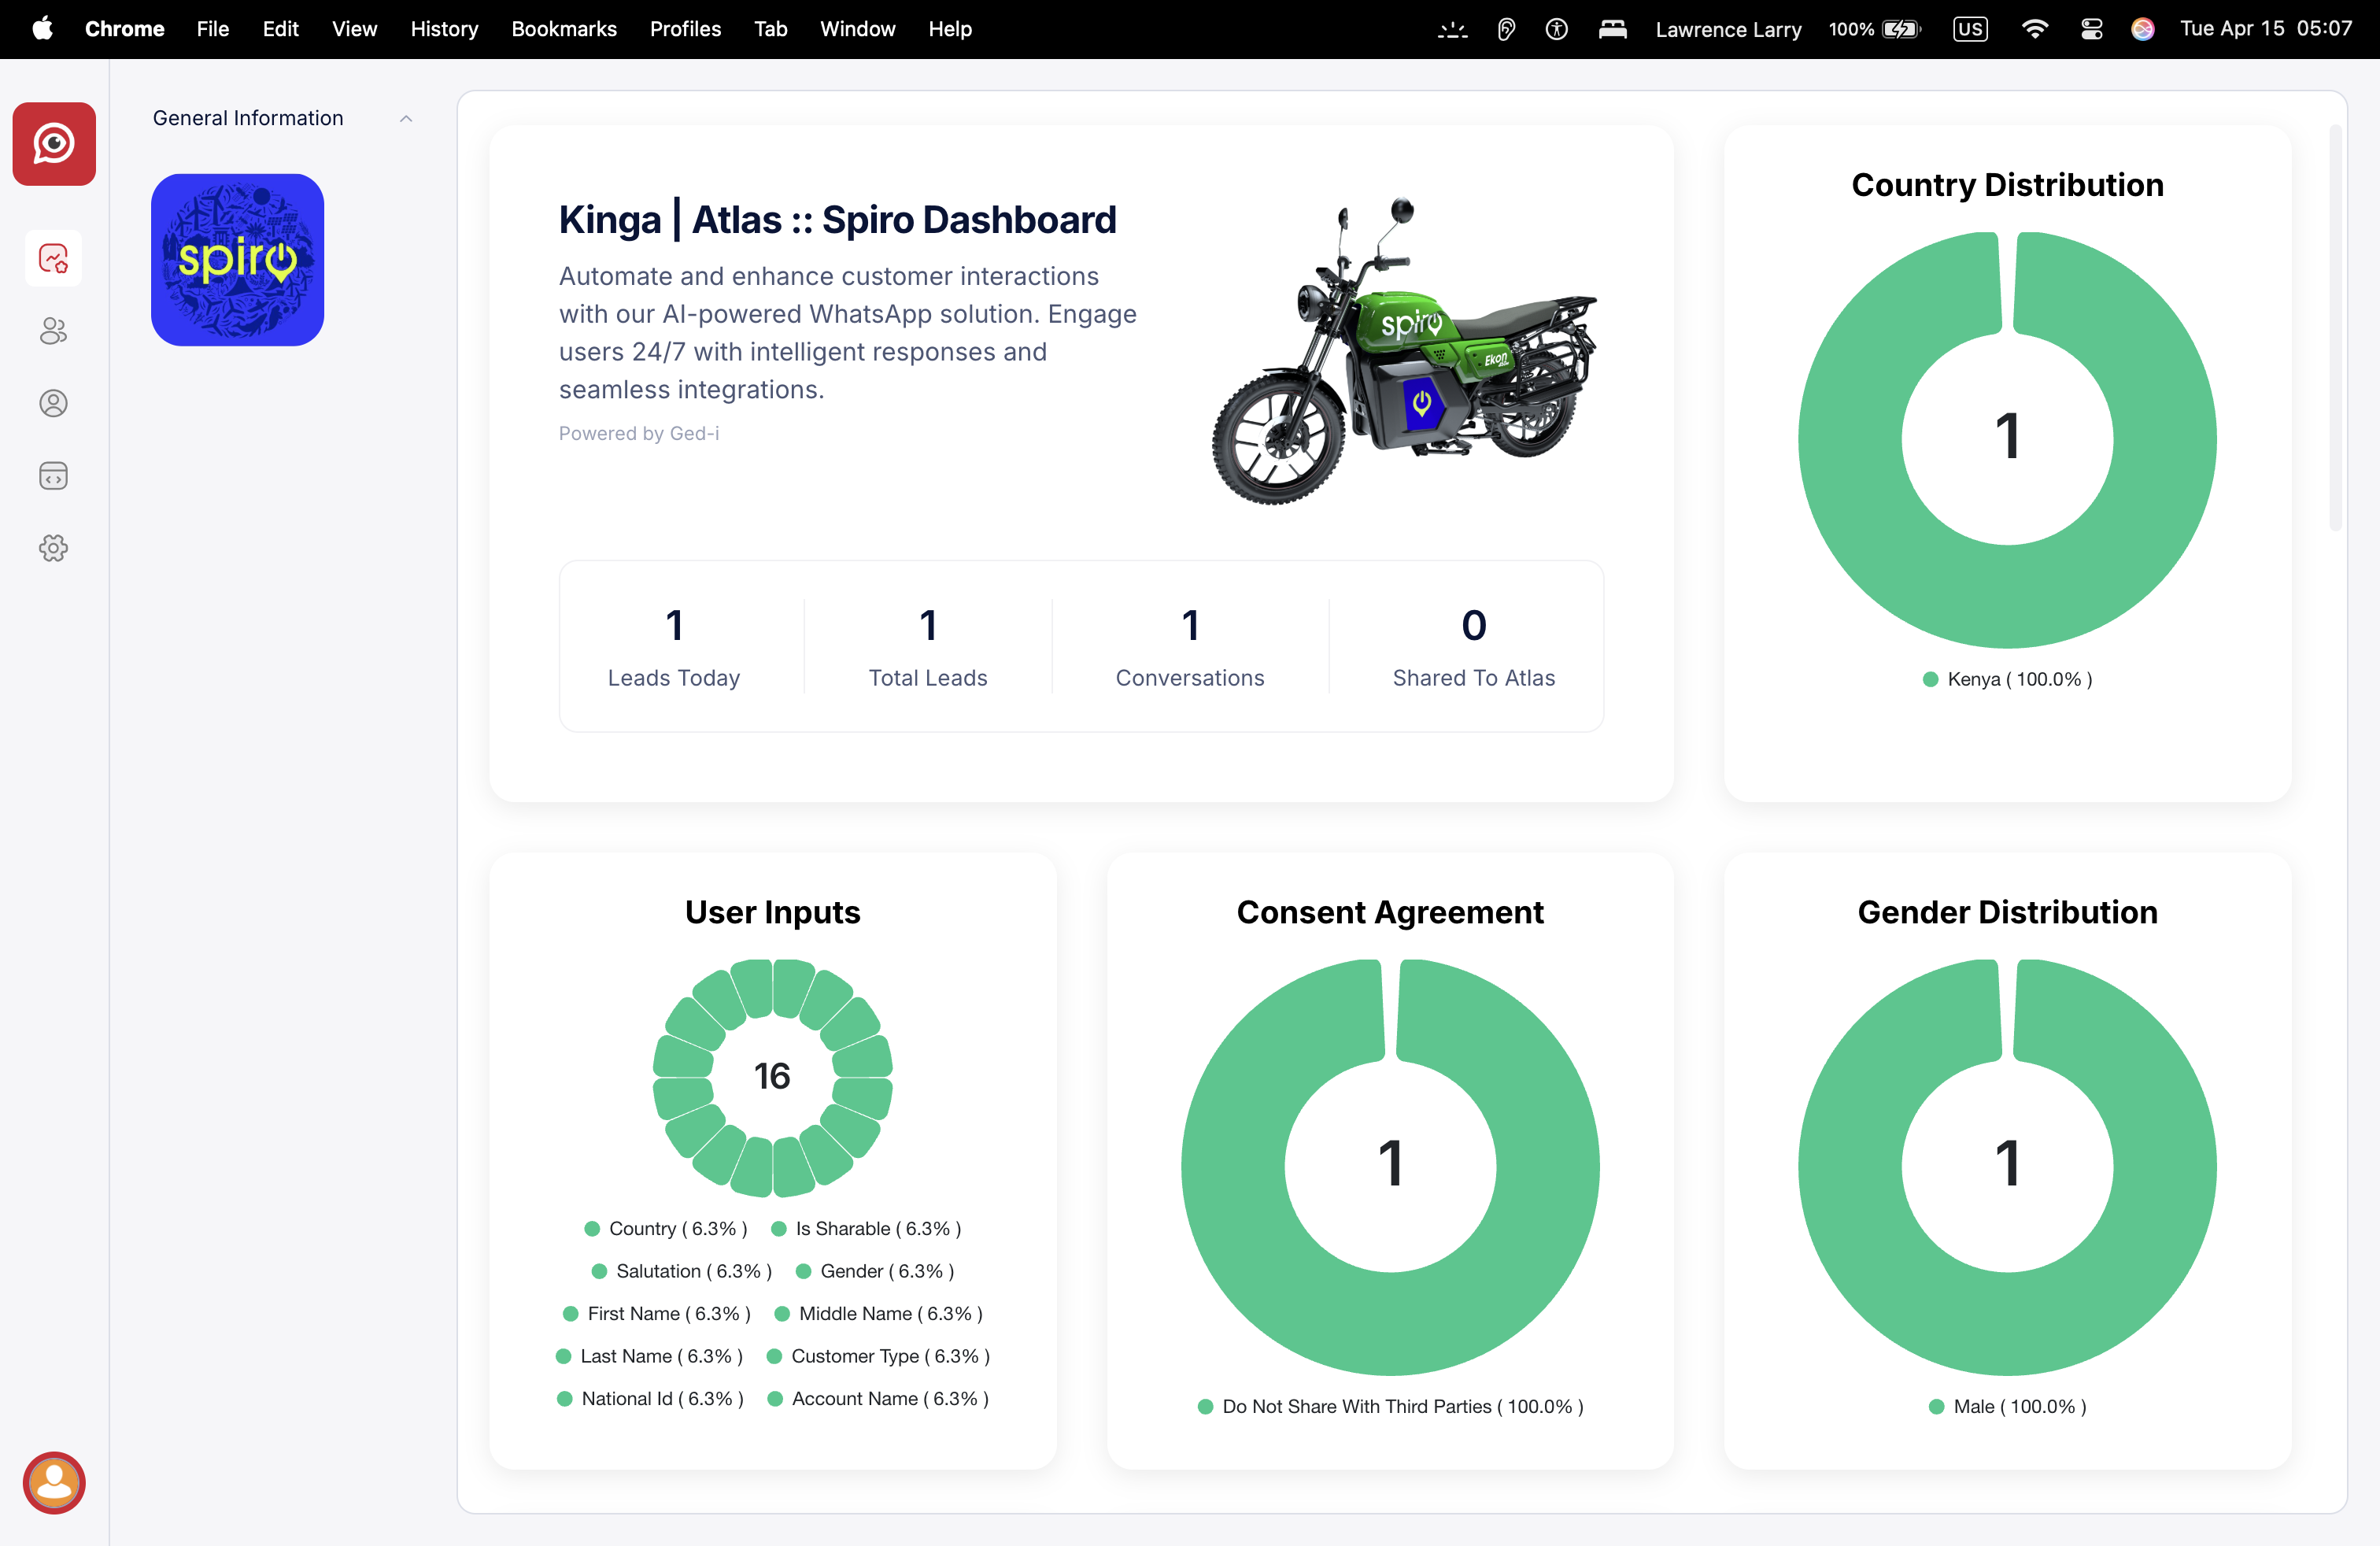Image resolution: width=2380 pixels, height=1546 pixels.
Task: Click the accessibility icon in menu bar
Action: coord(1556,29)
